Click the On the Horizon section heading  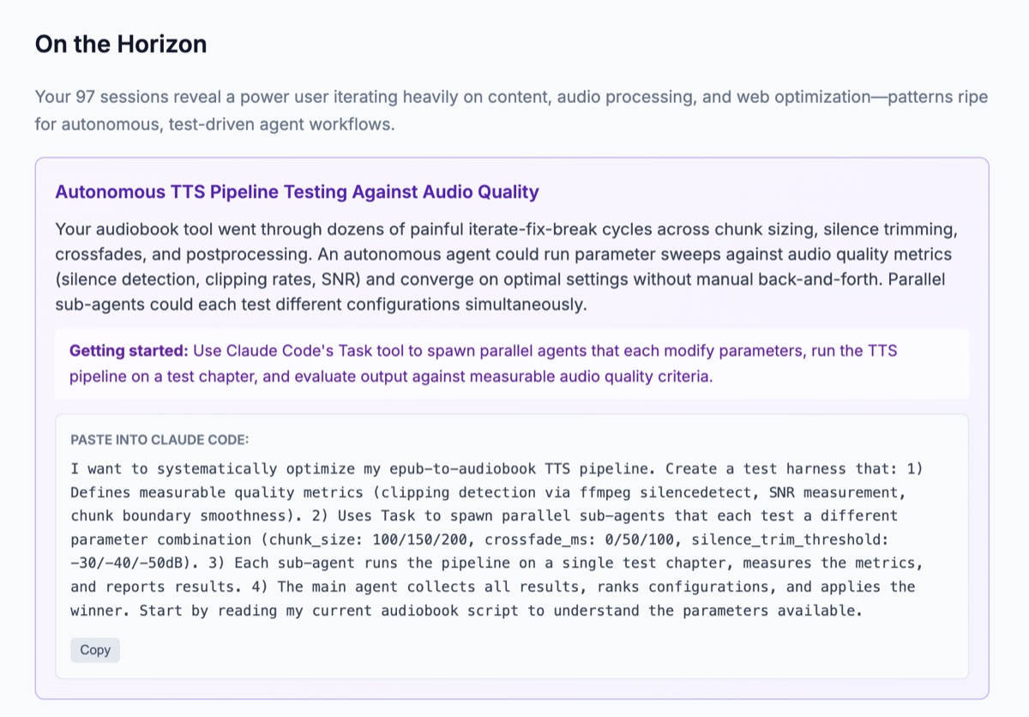click(x=120, y=44)
